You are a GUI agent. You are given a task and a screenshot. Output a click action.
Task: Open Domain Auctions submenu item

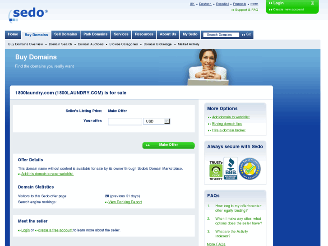[91, 44]
